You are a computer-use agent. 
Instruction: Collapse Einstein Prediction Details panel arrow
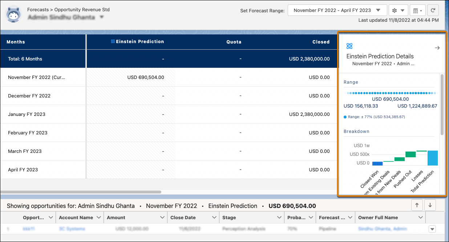click(437, 48)
